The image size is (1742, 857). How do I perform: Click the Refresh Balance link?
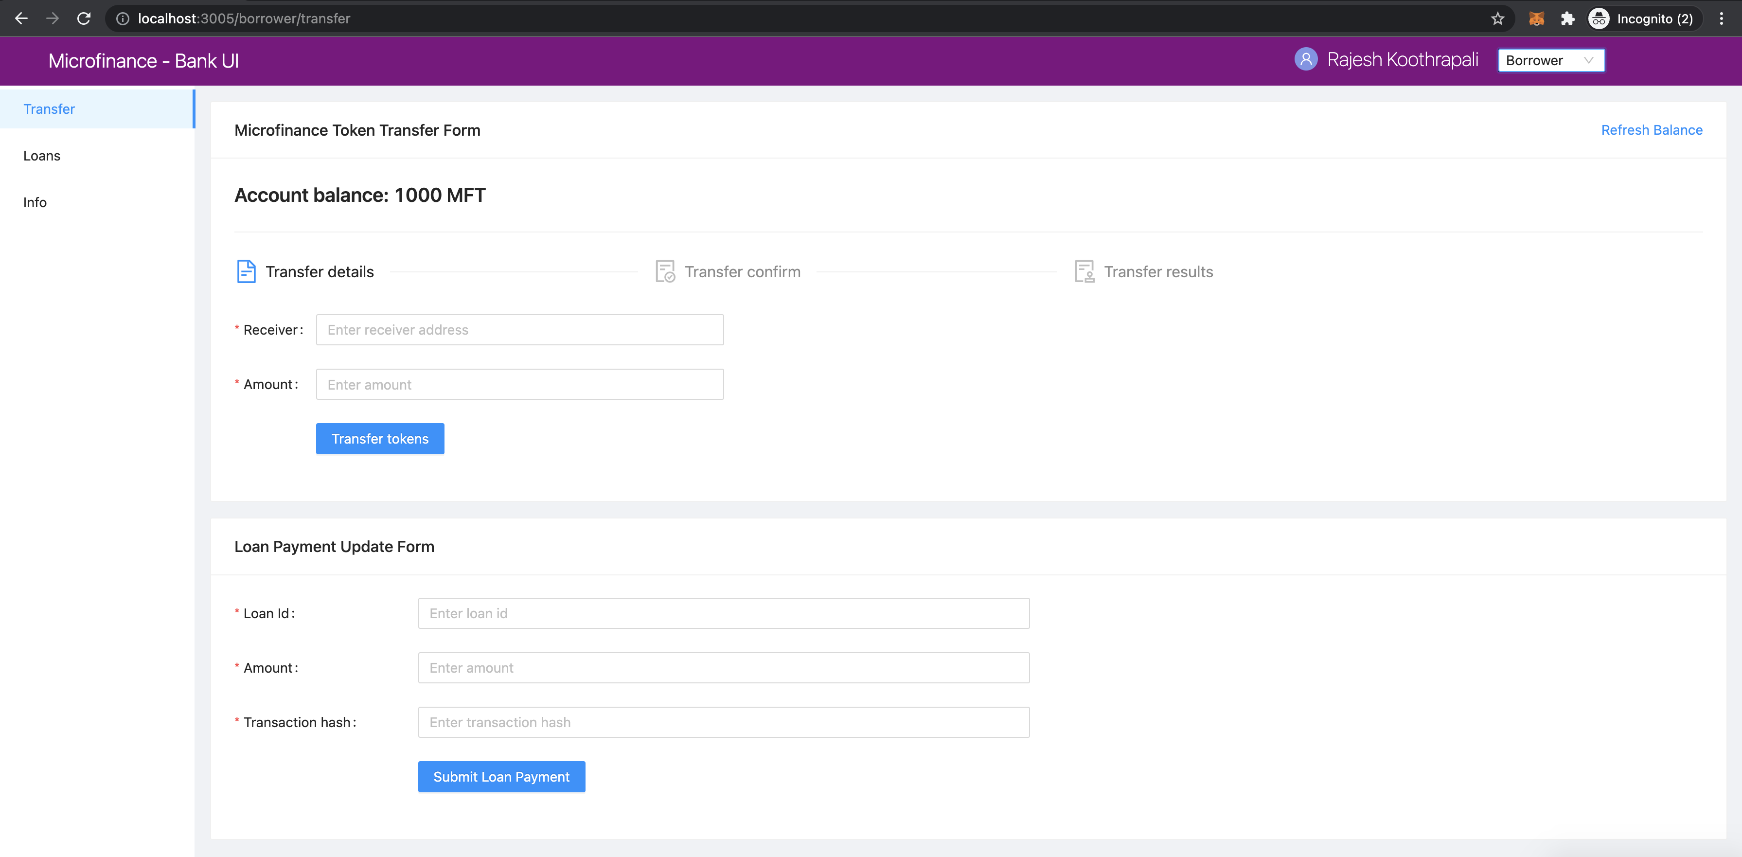(1652, 130)
